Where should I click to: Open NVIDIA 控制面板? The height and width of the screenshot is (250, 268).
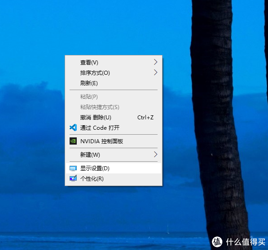point(114,141)
